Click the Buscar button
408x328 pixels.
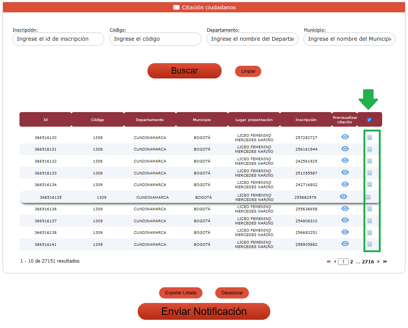(184, 71)
